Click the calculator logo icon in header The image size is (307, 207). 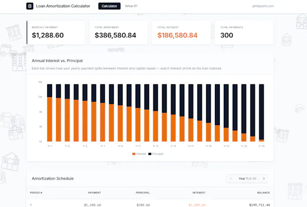[x=30, y=6]
